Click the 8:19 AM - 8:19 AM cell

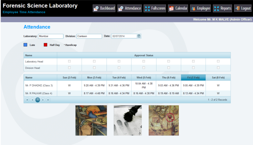(169, 94)
